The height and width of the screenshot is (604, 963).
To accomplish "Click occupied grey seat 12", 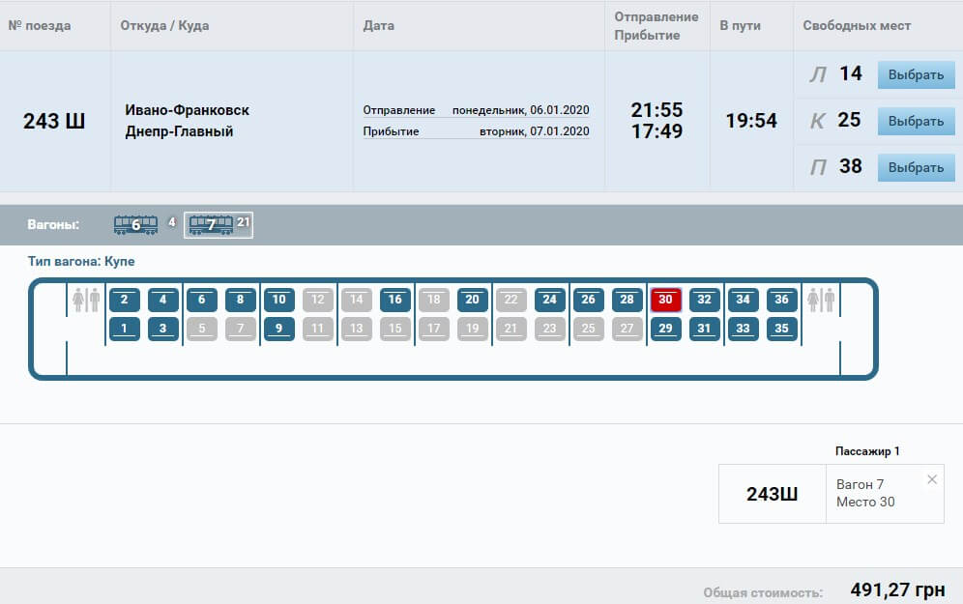I will 317,300.
